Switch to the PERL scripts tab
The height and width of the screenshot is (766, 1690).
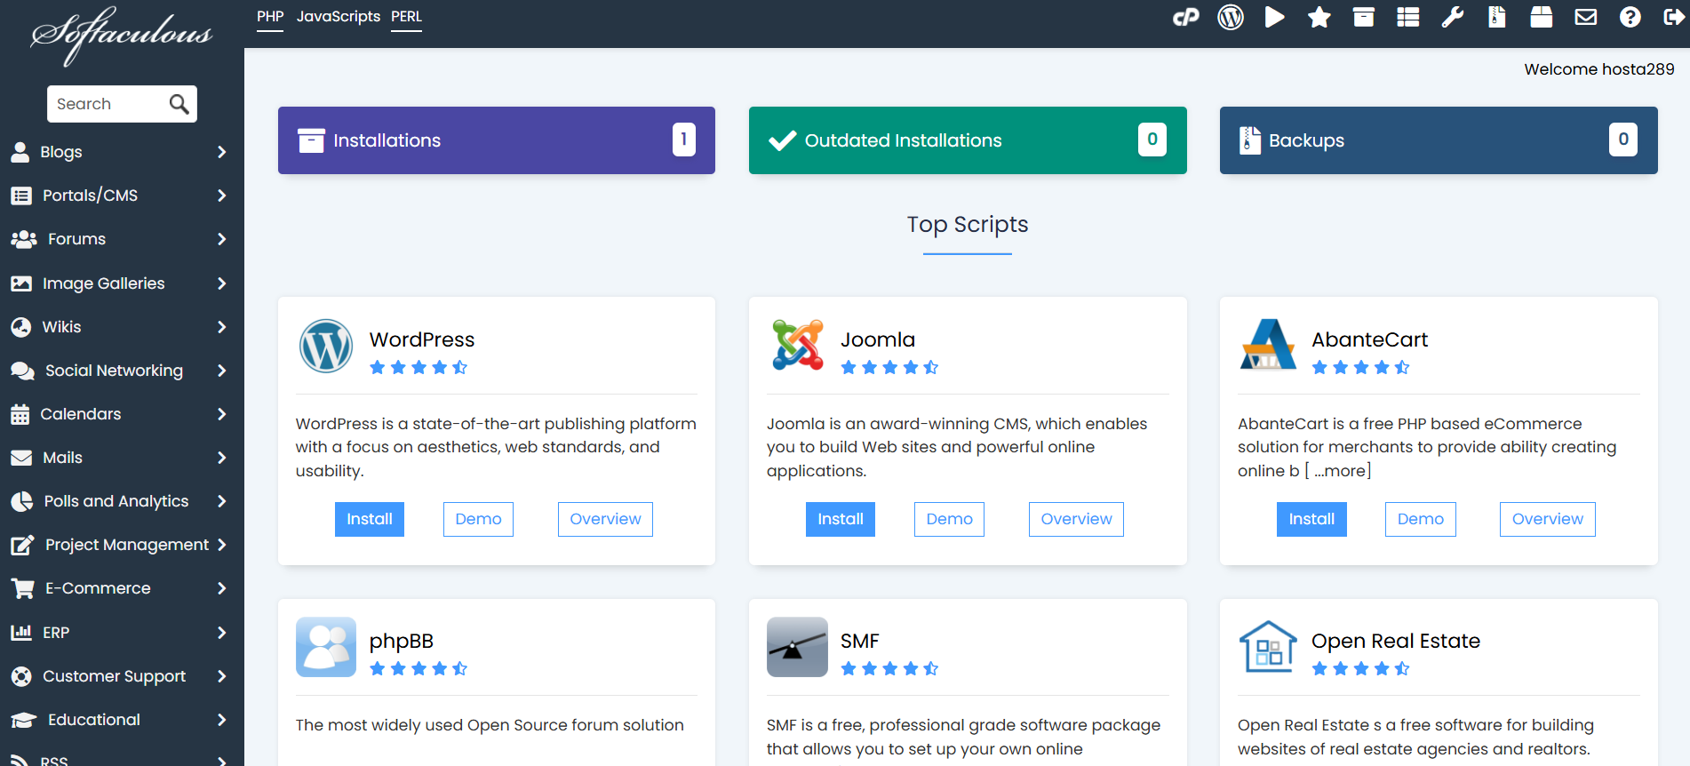coord(407,17)
